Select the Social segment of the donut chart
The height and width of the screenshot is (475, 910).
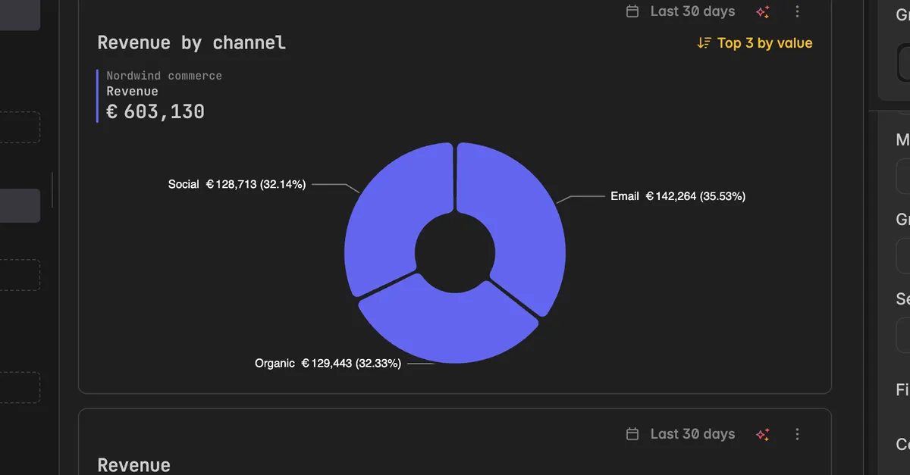click(387, 220)
